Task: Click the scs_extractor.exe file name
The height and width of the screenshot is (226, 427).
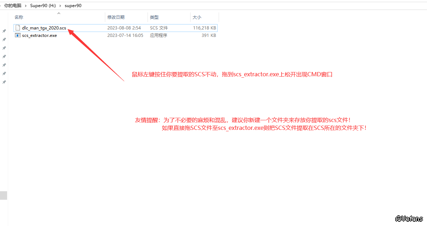Action: (x=39, y=35)
